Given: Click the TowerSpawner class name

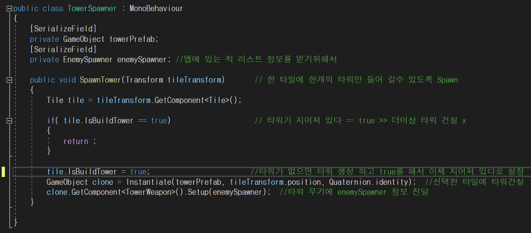Looking at the screenshot, I should point(92,9).
